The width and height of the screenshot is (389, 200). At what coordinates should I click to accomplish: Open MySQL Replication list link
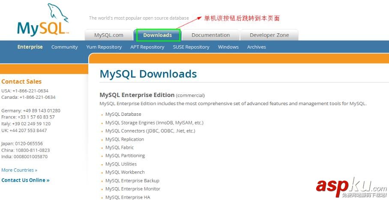tap(125, 139)
